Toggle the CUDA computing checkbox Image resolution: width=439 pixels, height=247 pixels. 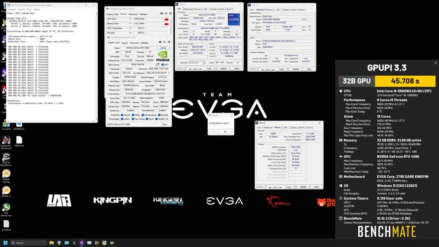coord(133,115)
